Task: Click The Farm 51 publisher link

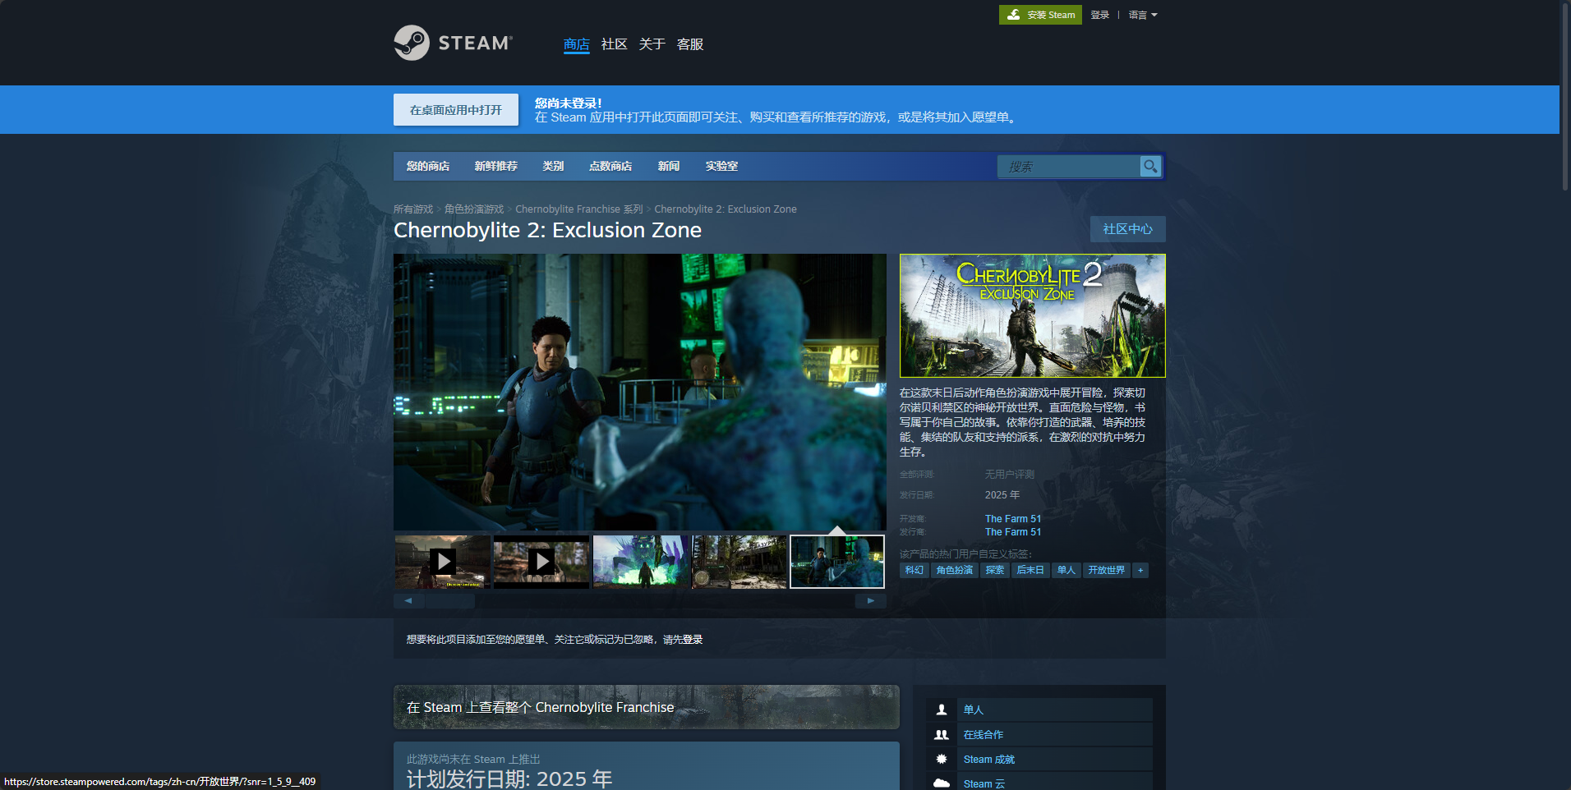Action: click(1013, 532)
